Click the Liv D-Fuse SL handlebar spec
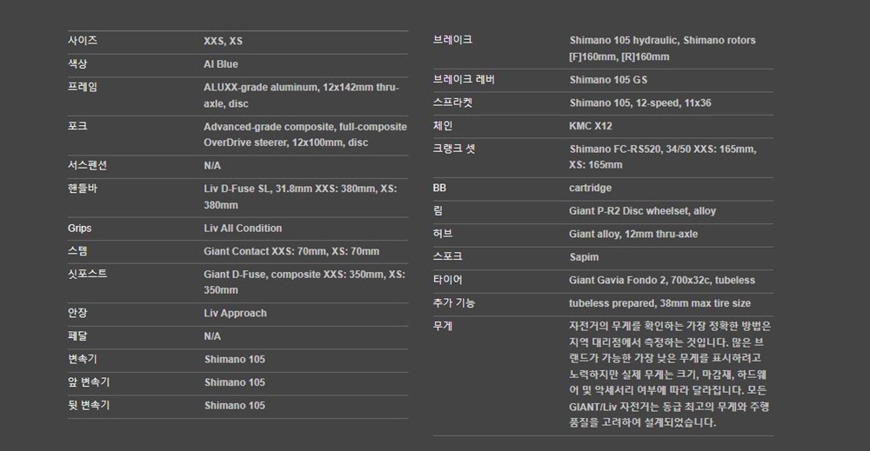 click(x=300, y=196)
